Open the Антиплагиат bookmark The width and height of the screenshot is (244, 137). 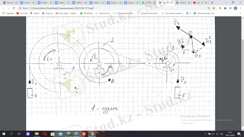click(103, 13)
